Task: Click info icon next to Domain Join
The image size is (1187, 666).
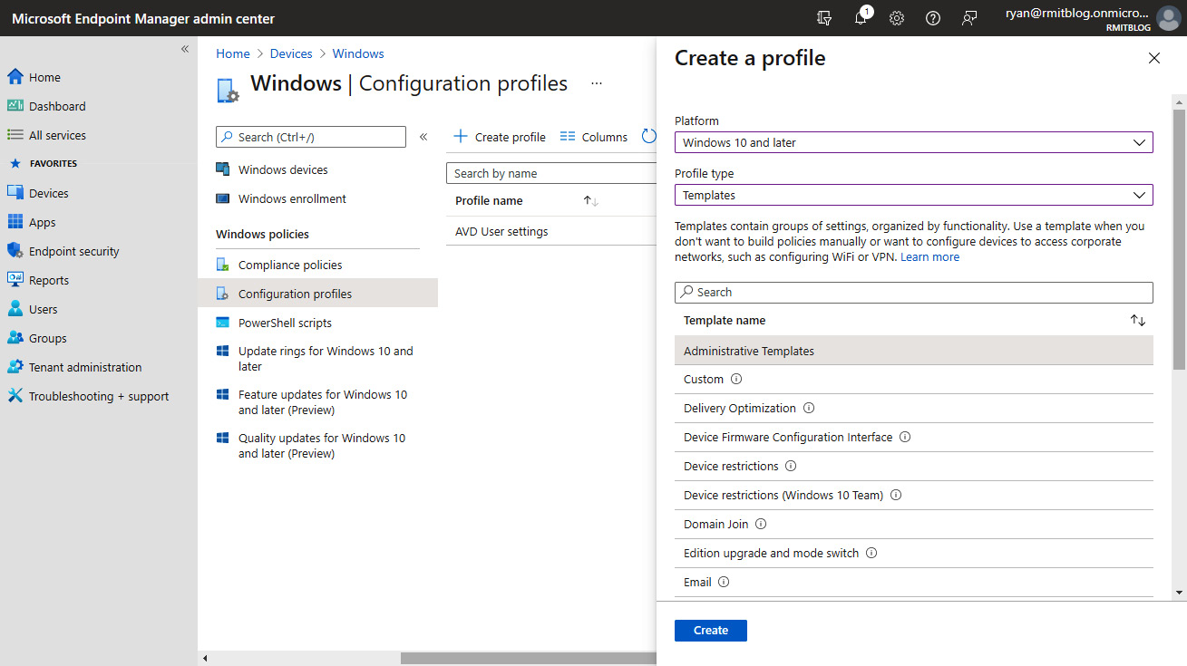Action: [761, 524]
